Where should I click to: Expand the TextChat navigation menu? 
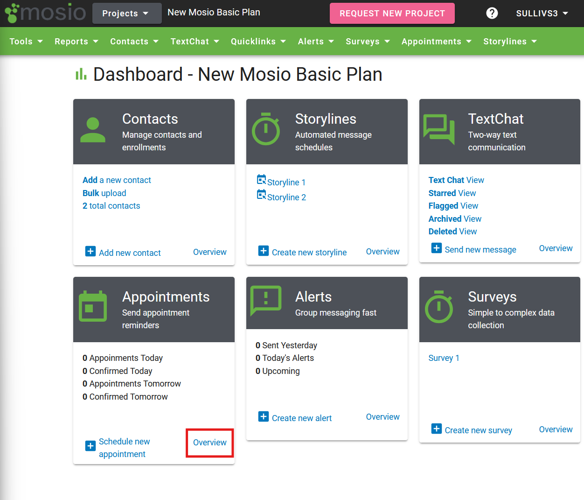(x=195, y=42)
